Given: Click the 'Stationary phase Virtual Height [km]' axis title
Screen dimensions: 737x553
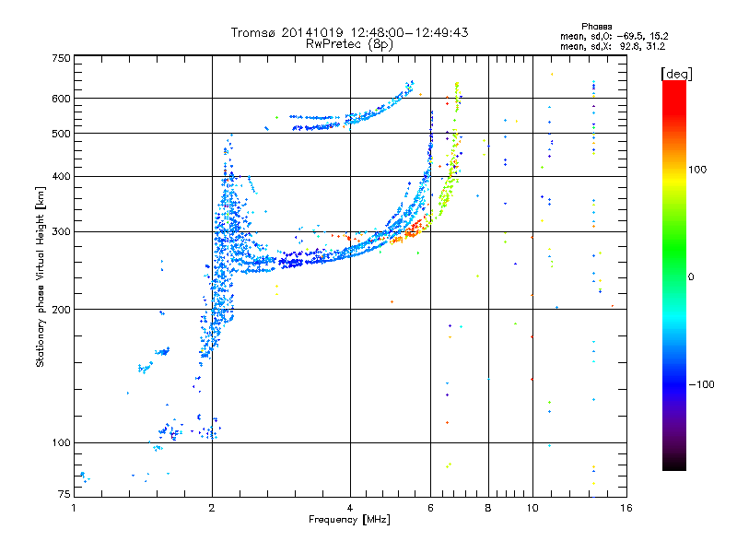Looking at the screenshot, I should tap(40, 276).
